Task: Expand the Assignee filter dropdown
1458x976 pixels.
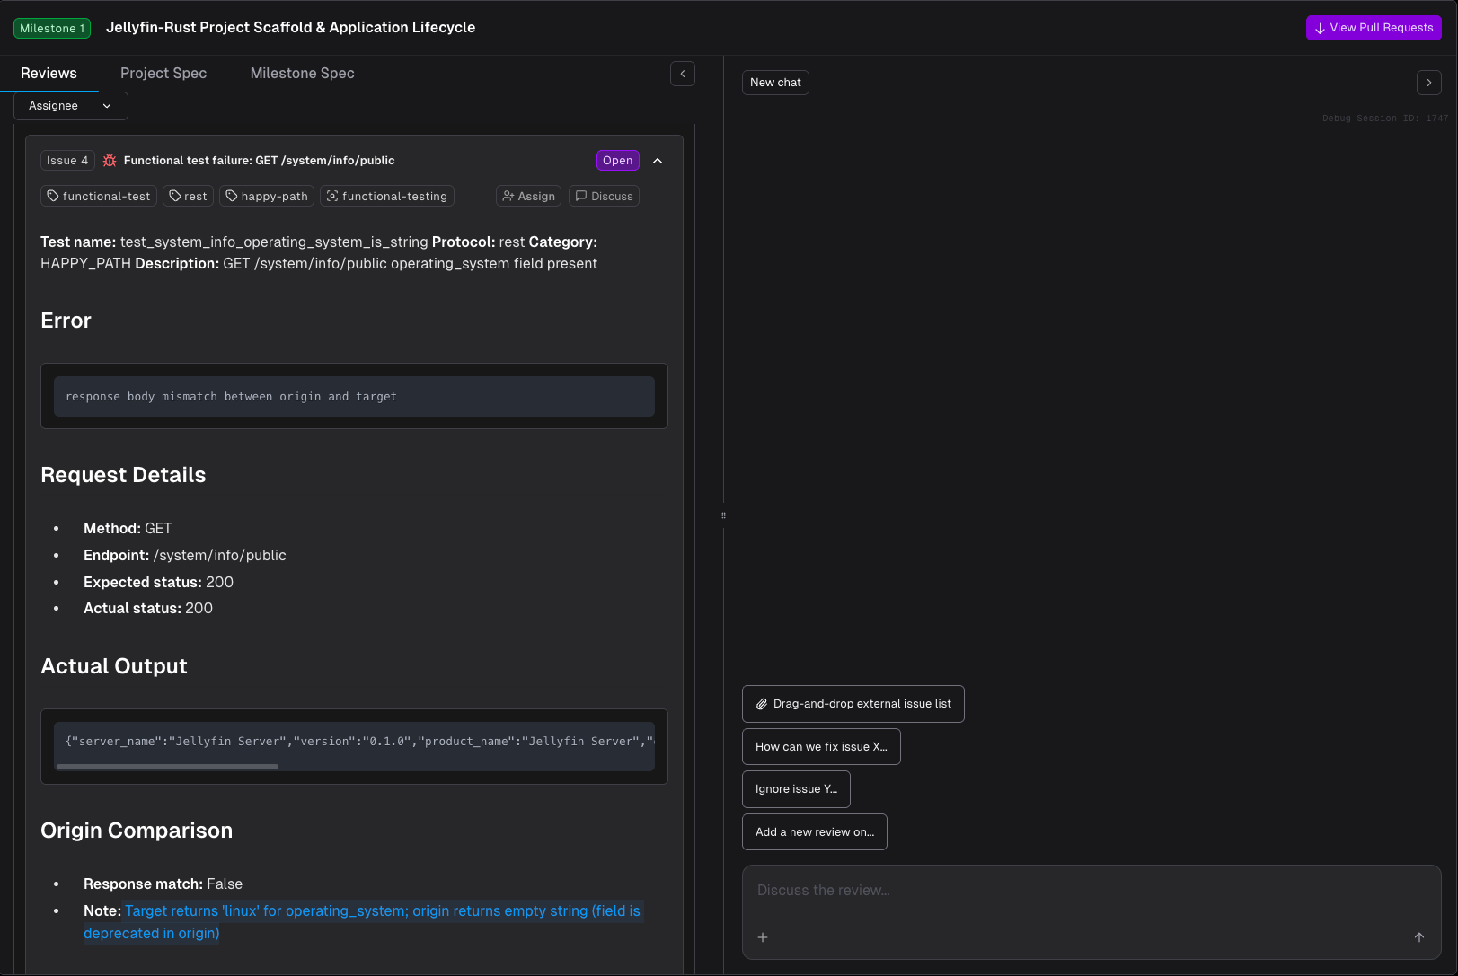Action: [71, 106]
